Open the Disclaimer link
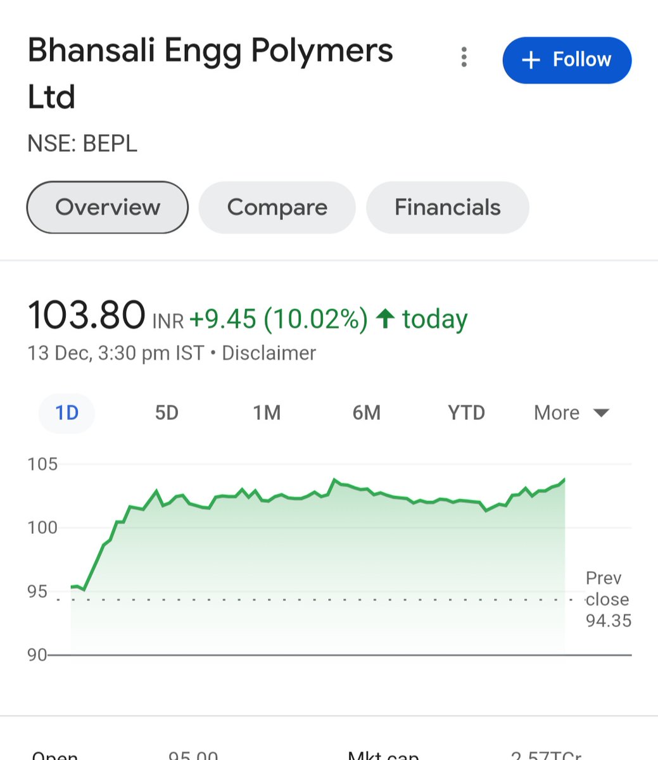 [x=269, y=353]
